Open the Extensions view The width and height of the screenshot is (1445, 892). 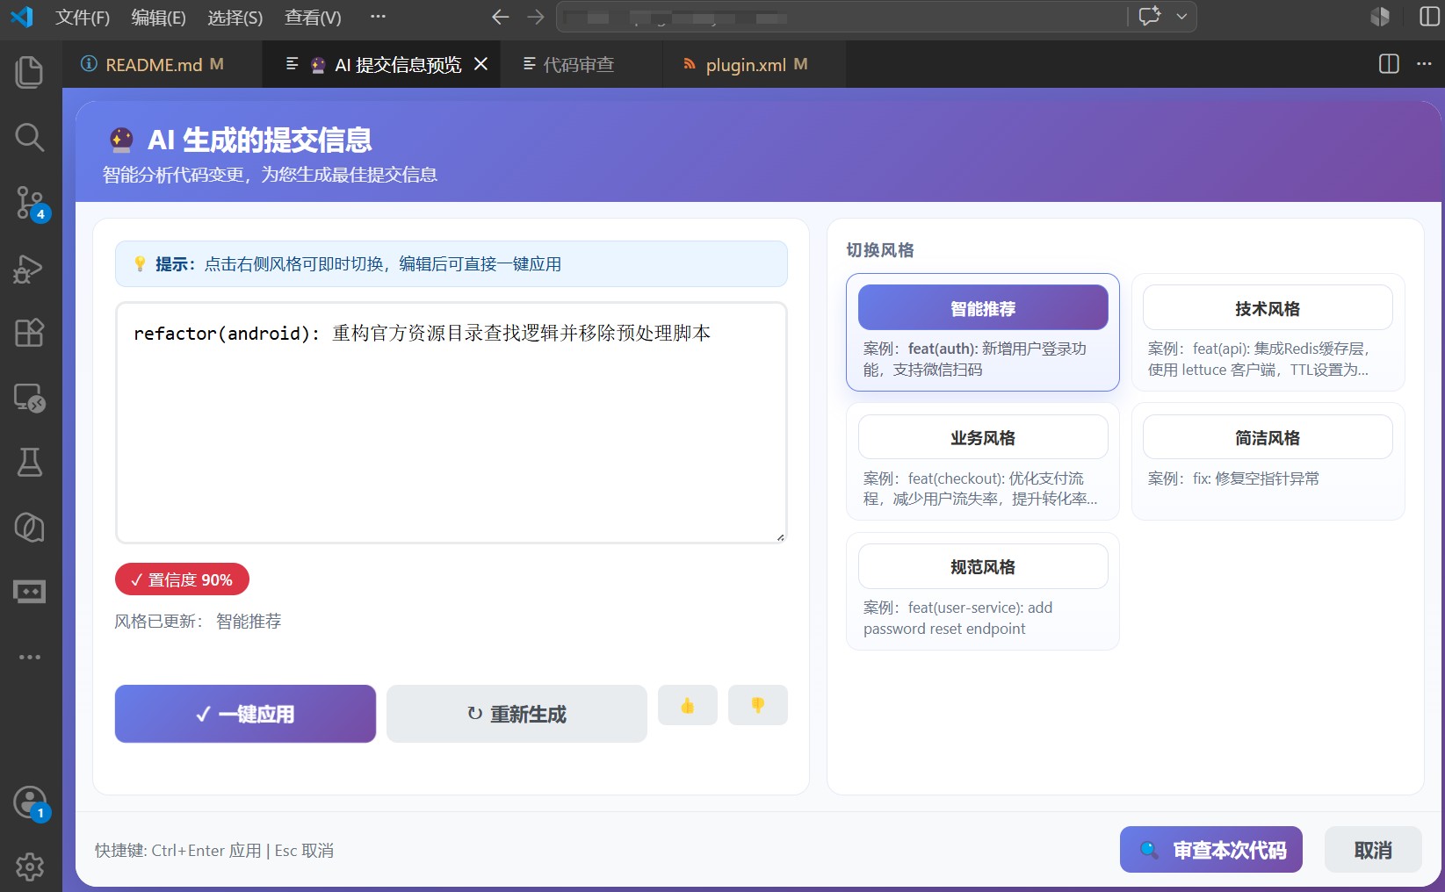point(30,333)
